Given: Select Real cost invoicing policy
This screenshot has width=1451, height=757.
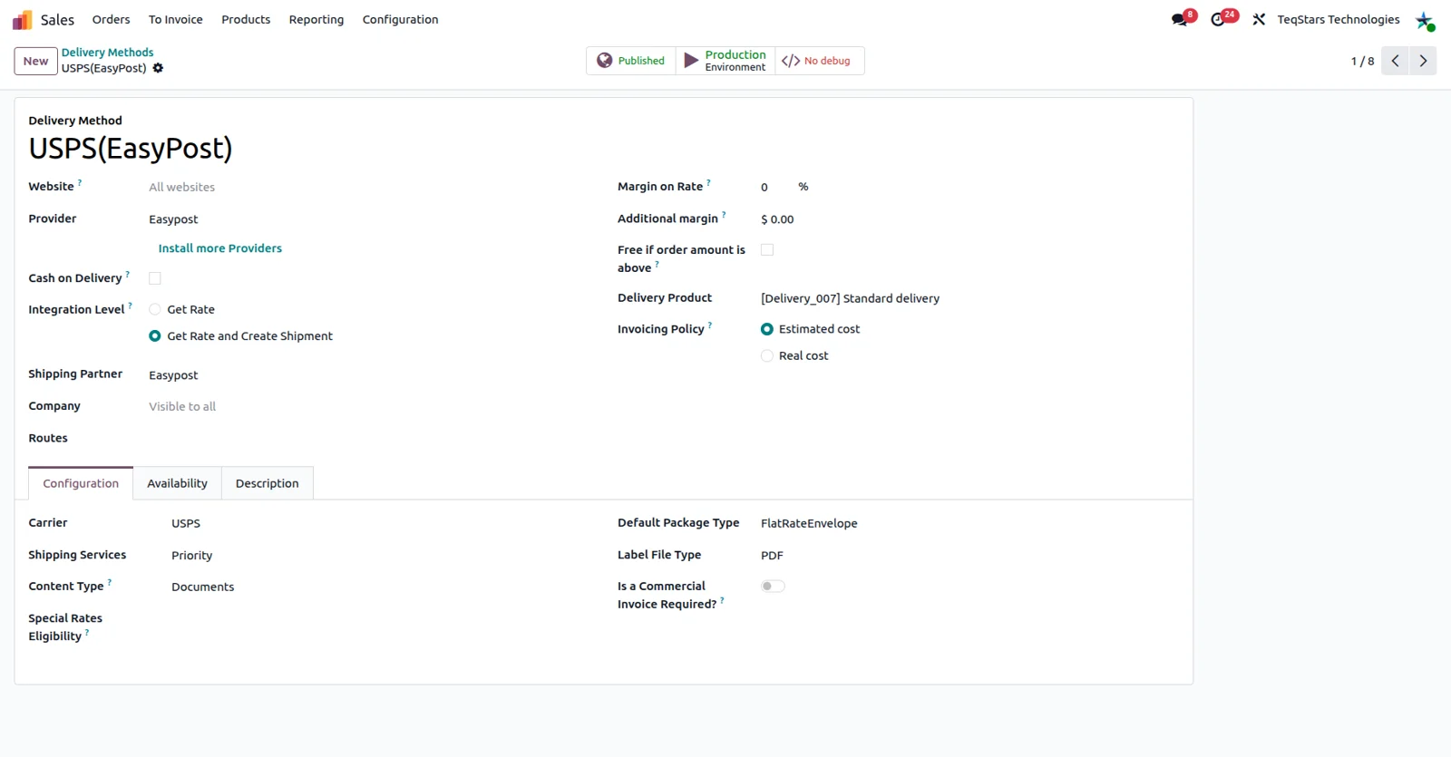Looking at the screenshot, I should [x=767, y=355].
